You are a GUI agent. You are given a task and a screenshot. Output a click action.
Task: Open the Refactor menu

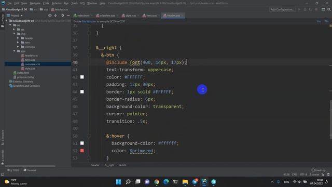coord(57,3)
